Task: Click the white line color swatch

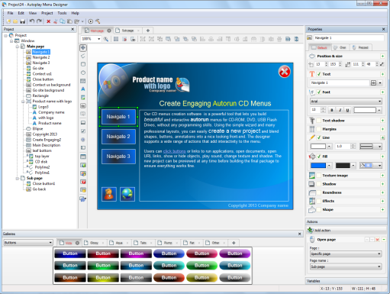Action: (318, 147)
